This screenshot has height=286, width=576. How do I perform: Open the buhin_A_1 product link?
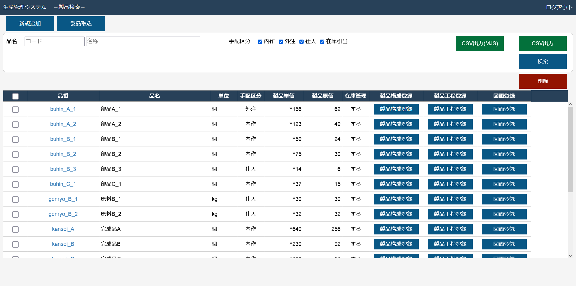63,109
